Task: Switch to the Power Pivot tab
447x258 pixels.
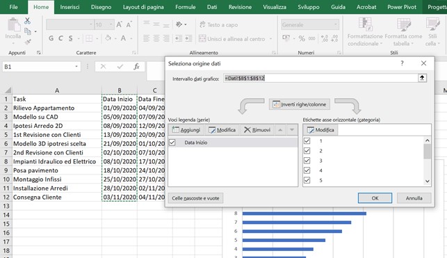Action: tap(402, 7)
